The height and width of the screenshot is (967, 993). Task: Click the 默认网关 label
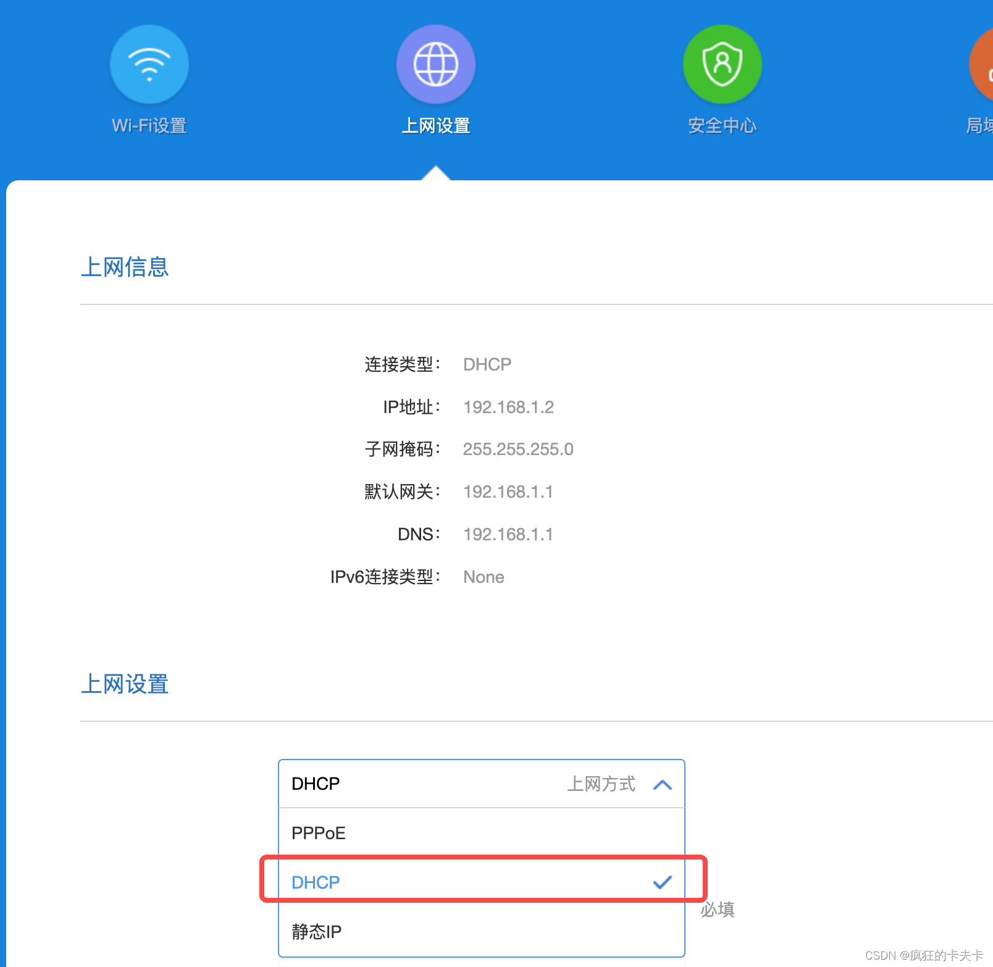pyautogui.click(x=403, y=492)
